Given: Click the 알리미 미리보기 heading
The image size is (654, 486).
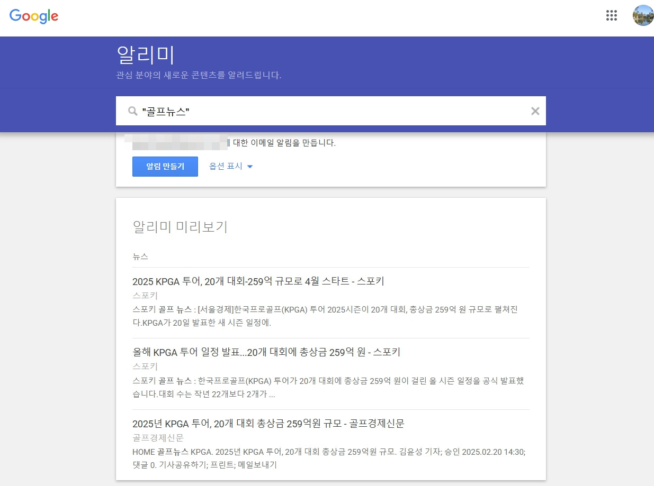Looking at the screenshot, I should point(180,227).
